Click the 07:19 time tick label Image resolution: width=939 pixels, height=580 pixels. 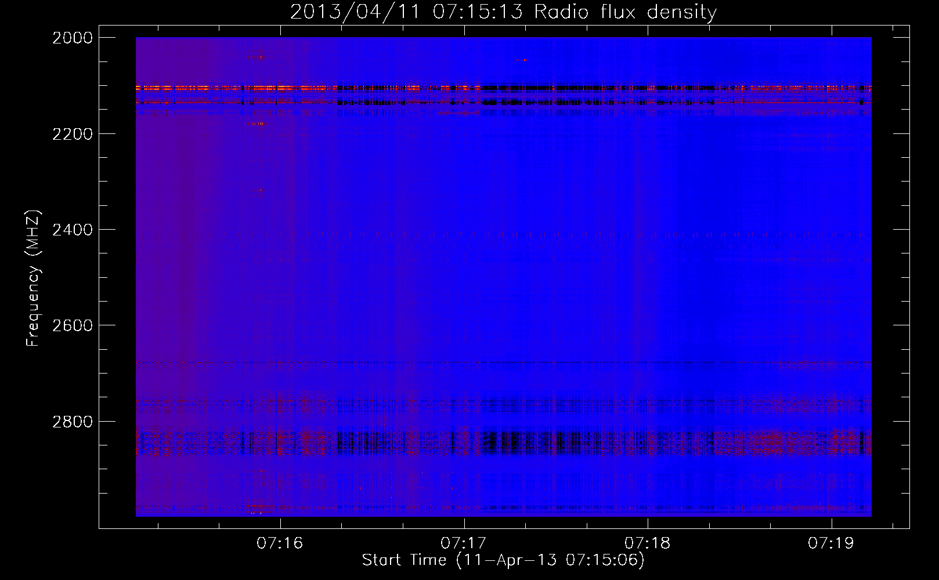(831, 543)
